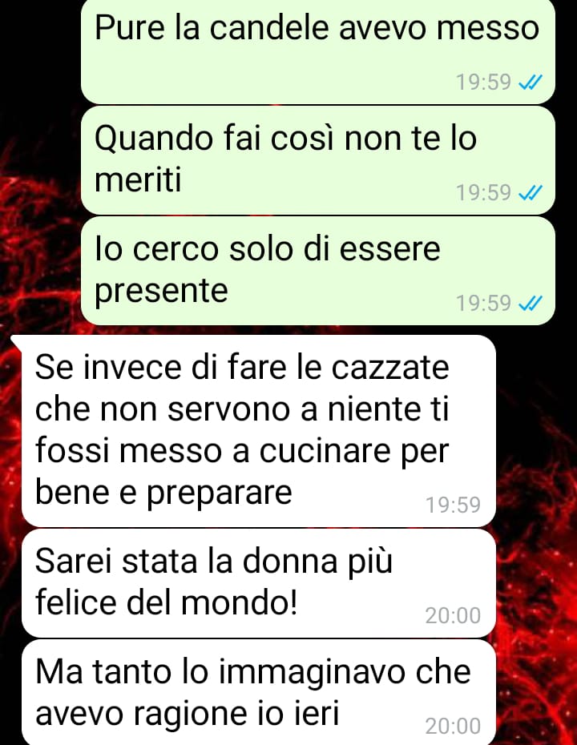Tap the double-check ticks on "Io cerco solo" message
Screen dimensions: 577x745
(530, 303)
